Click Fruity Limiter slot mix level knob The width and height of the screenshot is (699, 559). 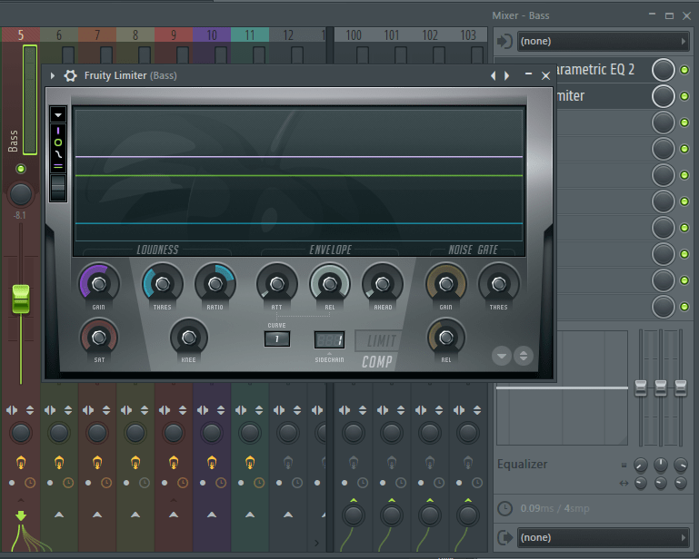click(664, 96)
